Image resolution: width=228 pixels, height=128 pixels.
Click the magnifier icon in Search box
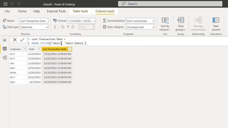(124, 4)
